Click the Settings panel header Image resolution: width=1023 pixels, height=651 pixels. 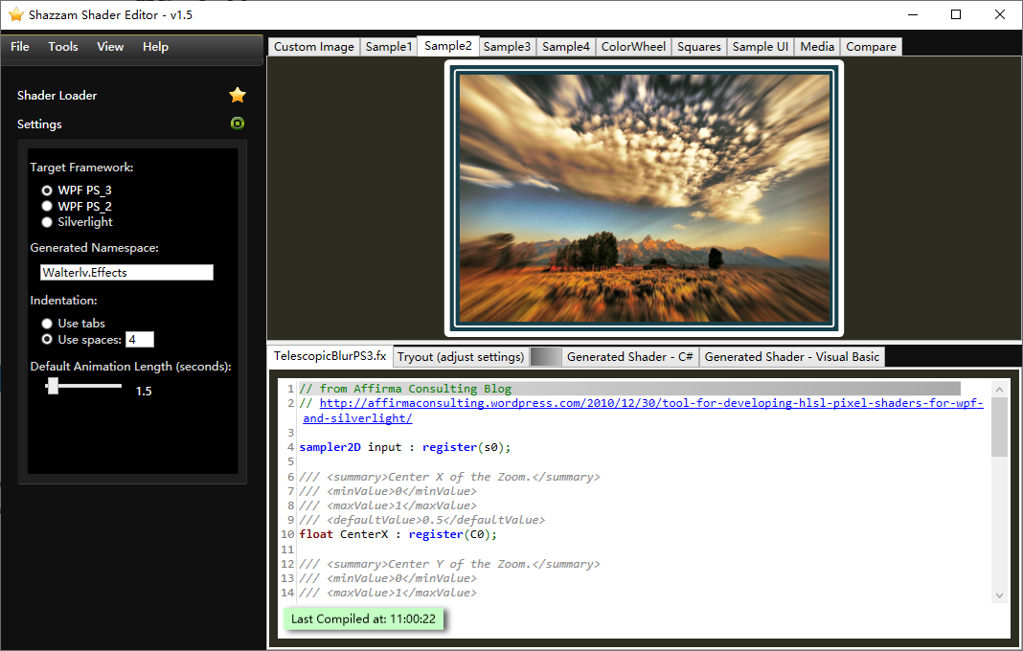tap(130, 123)
